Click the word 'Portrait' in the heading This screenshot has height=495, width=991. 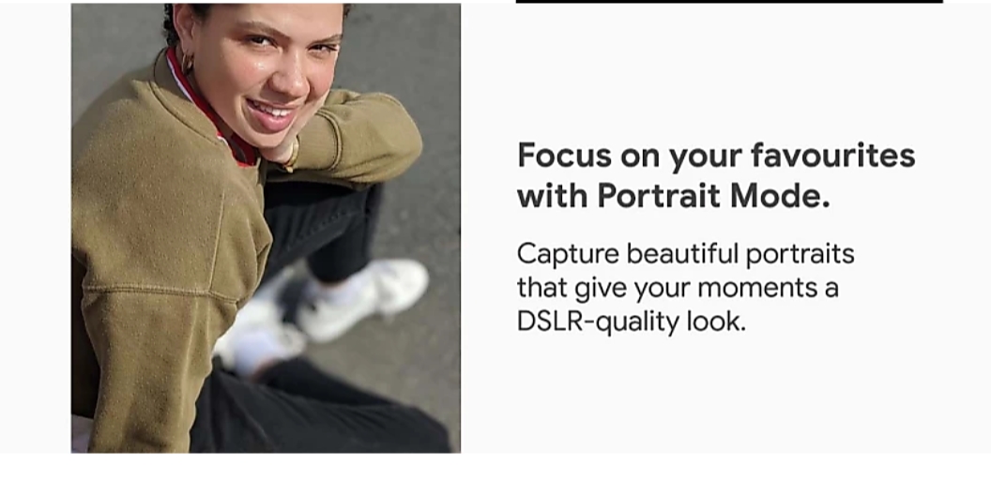pyautogui.click(x=659, y=196)
